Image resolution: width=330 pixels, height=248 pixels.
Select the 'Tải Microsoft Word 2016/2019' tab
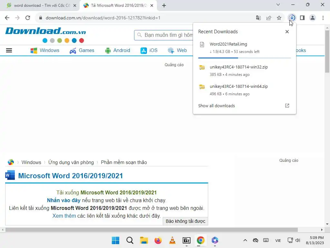pos(118,5)
